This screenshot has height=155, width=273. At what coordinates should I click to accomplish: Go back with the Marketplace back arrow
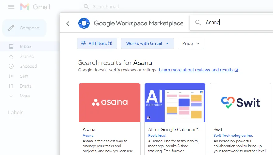click(69, 24)
